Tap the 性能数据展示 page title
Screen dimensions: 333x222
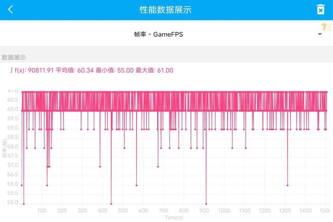click(x=165, y=10)
